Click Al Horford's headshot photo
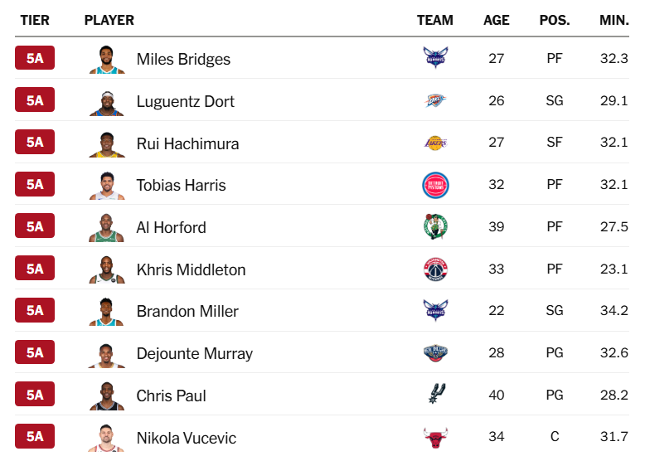The width and height of the screenshot is (645, 461). point(107,227)
